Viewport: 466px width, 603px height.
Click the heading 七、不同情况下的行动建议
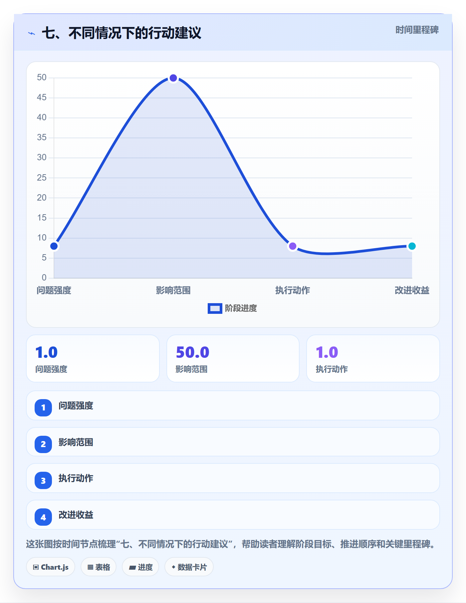click(121, 33)
